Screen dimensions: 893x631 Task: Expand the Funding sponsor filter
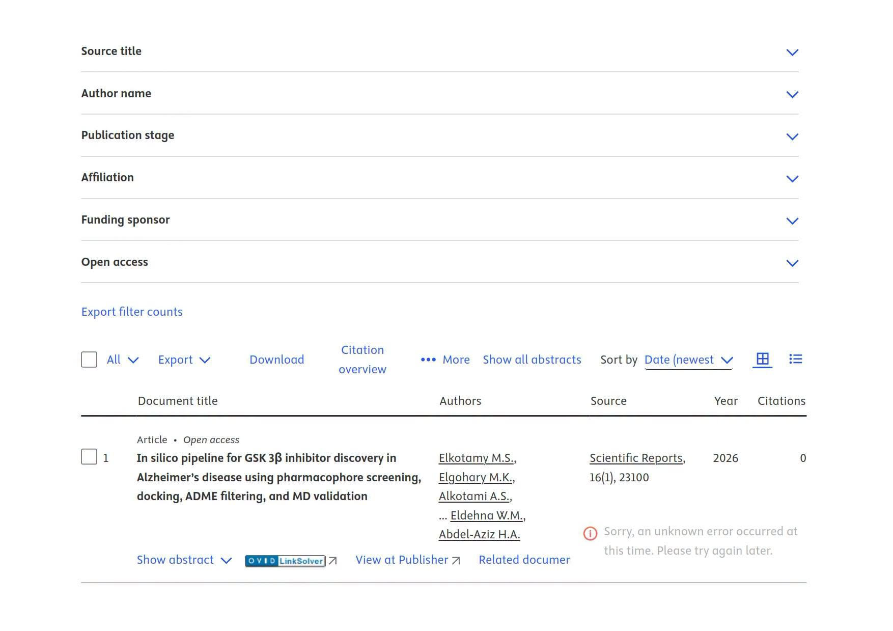click(440, 220)
